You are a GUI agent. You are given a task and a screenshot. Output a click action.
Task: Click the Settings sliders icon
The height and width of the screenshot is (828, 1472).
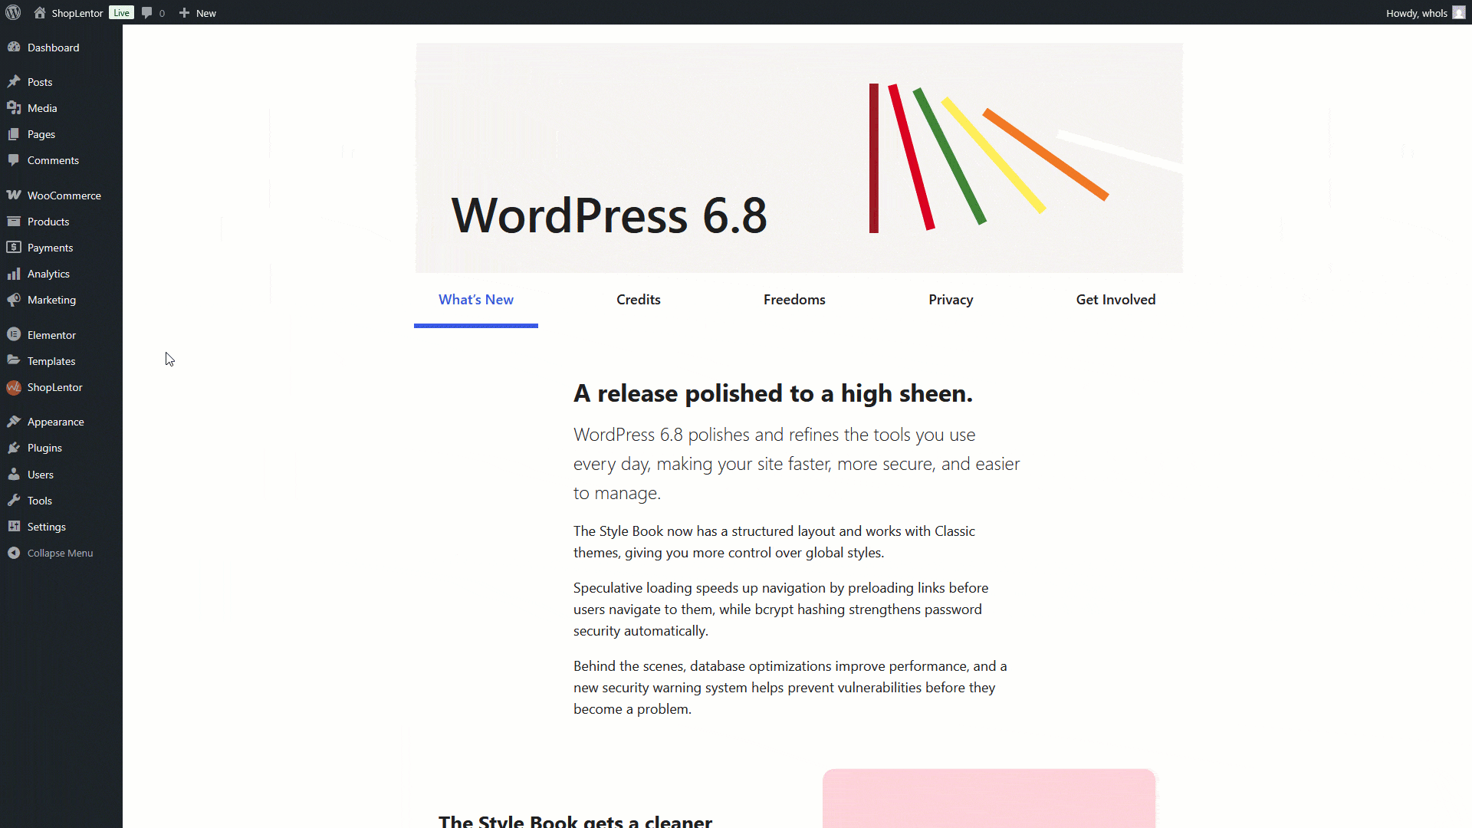click(x=14, y=526)
